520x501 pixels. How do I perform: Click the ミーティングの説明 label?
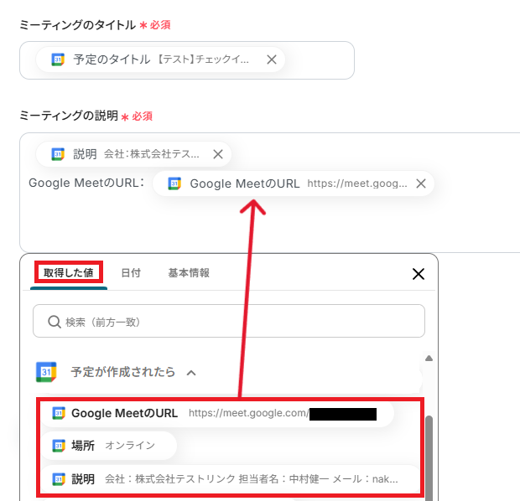[x=69, y=116]
